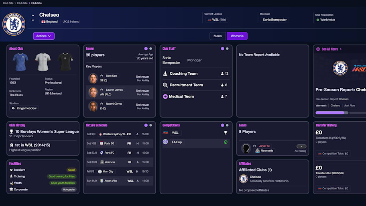Viewport: 366px width, 206px height.
Task: Click the rosette icon beside 1st in WSL
Action: [11, 145]
